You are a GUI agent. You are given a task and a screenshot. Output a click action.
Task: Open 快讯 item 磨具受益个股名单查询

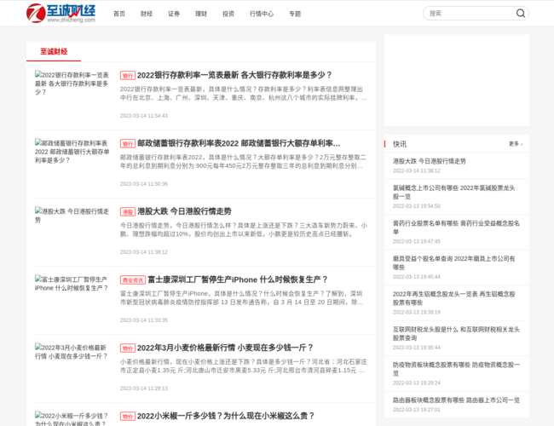pos(454,262)
